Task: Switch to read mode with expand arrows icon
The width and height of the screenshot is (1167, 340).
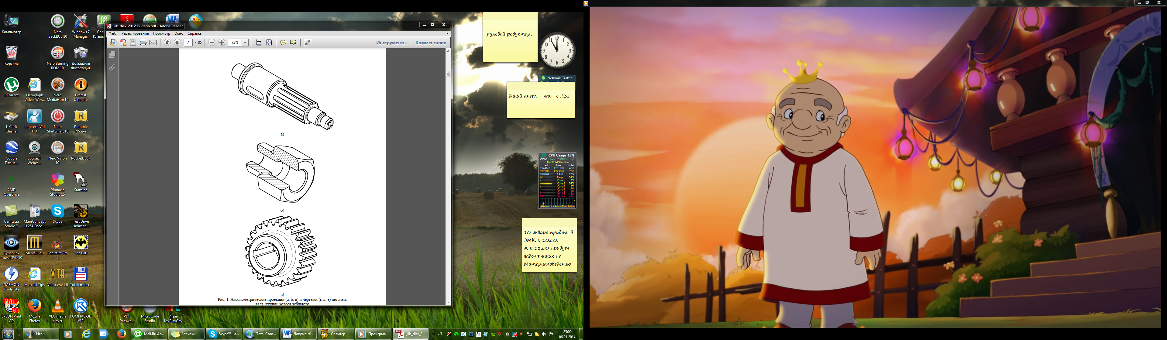Action: point(307,43)
